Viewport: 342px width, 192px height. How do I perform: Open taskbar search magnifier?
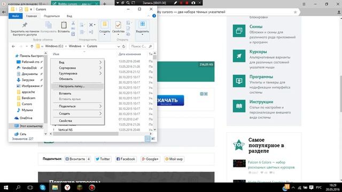(18, 187)
